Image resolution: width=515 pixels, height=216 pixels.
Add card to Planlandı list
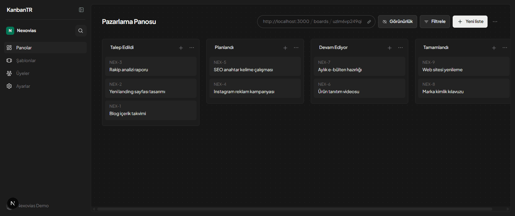click(x=285, y=48)
